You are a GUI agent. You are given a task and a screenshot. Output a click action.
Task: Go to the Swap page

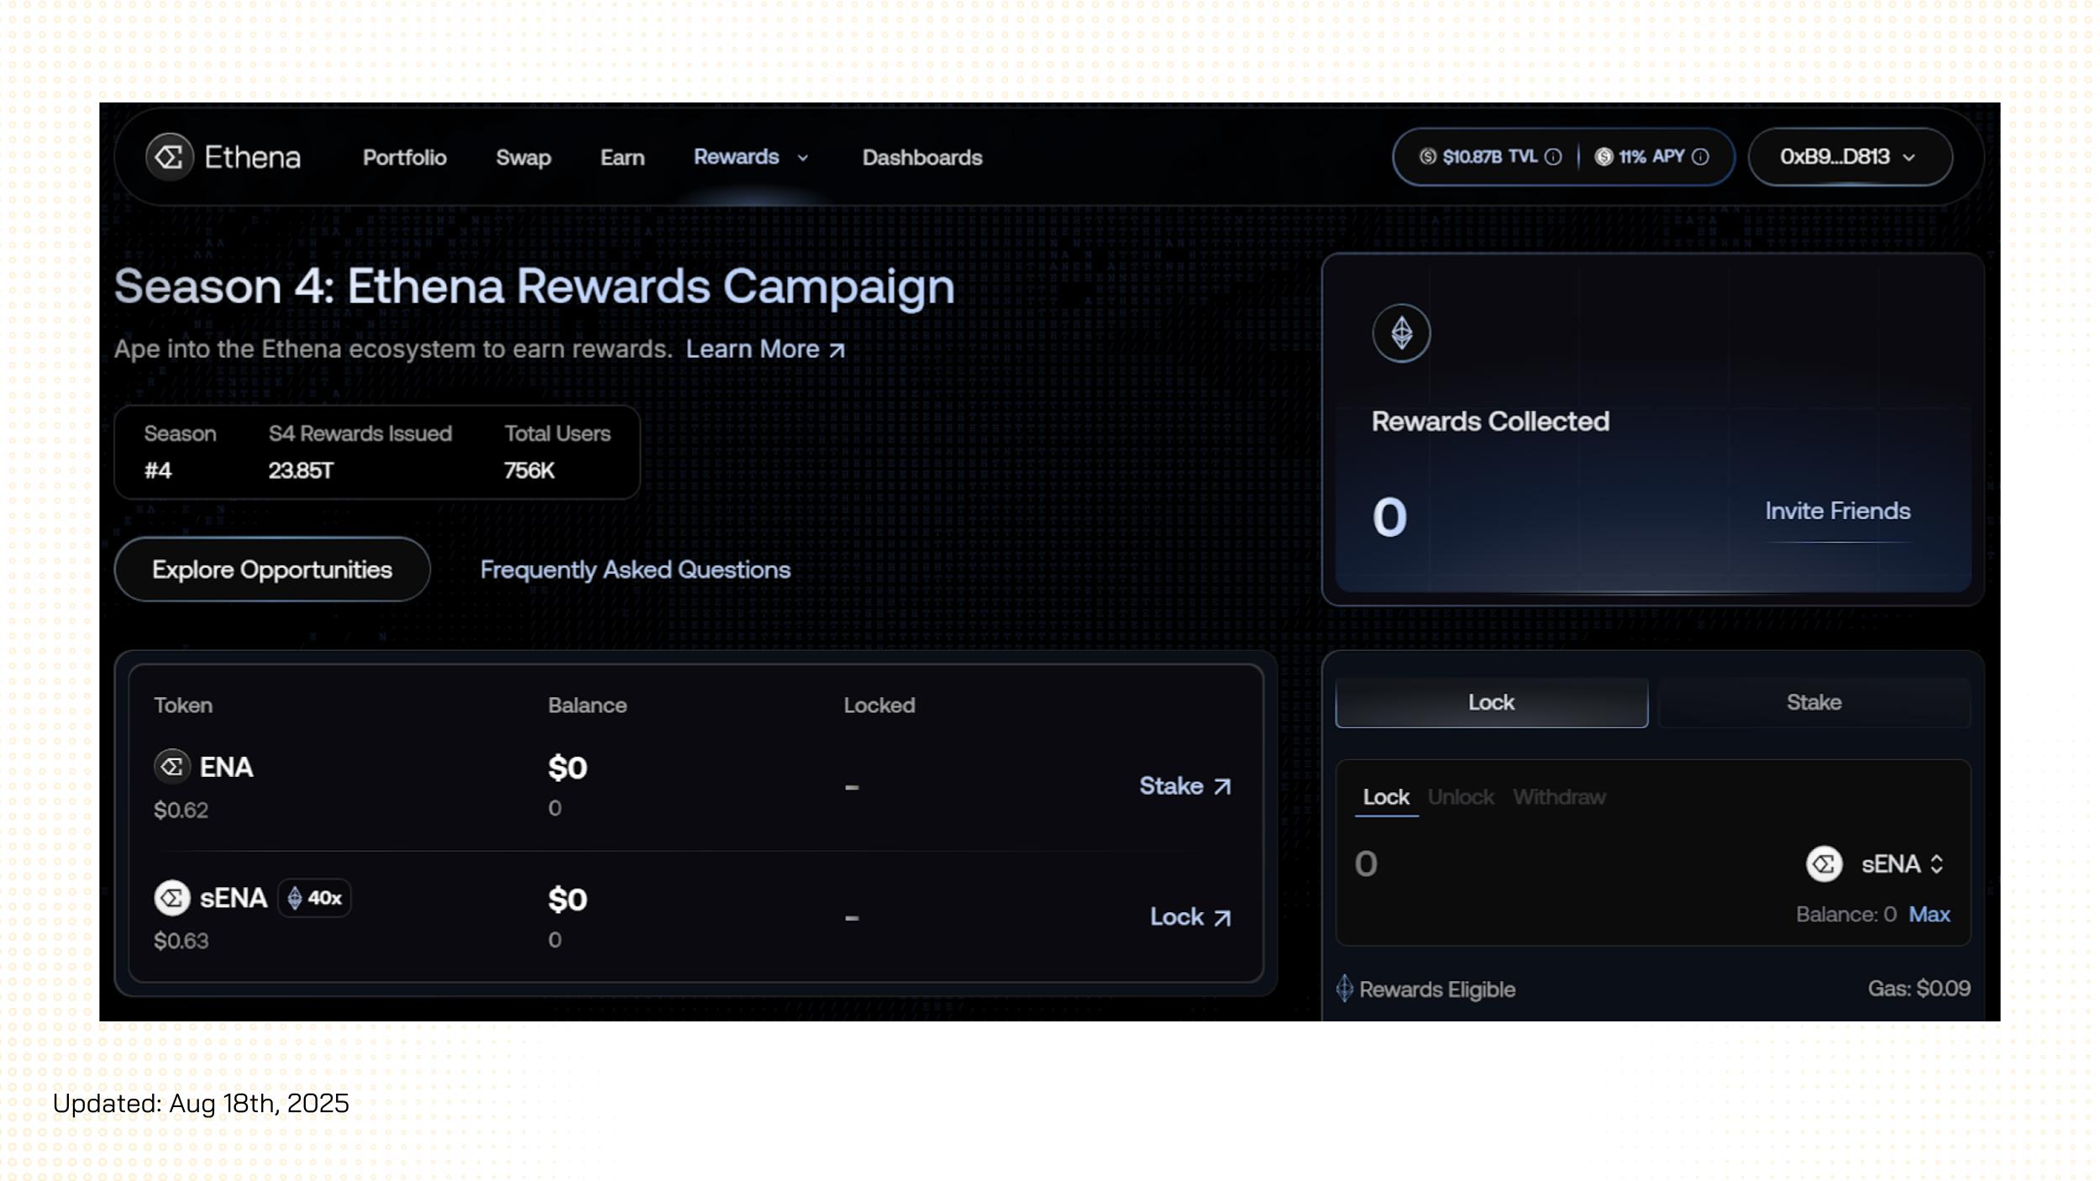coord(523,158)
